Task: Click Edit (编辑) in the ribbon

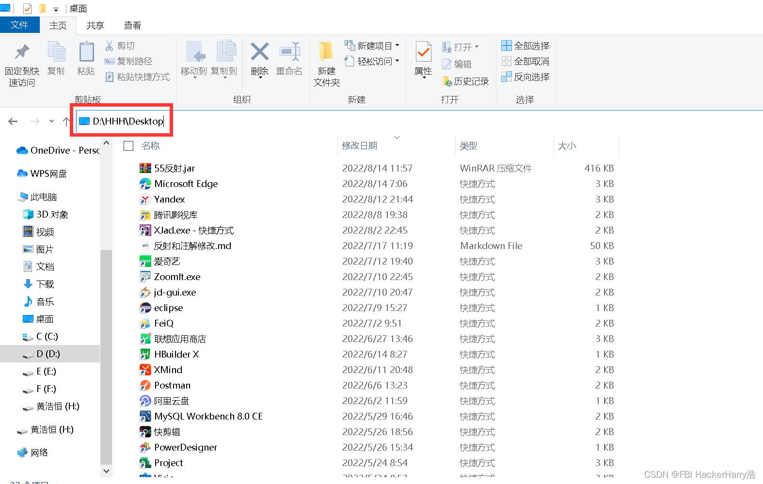Action: 457,64
